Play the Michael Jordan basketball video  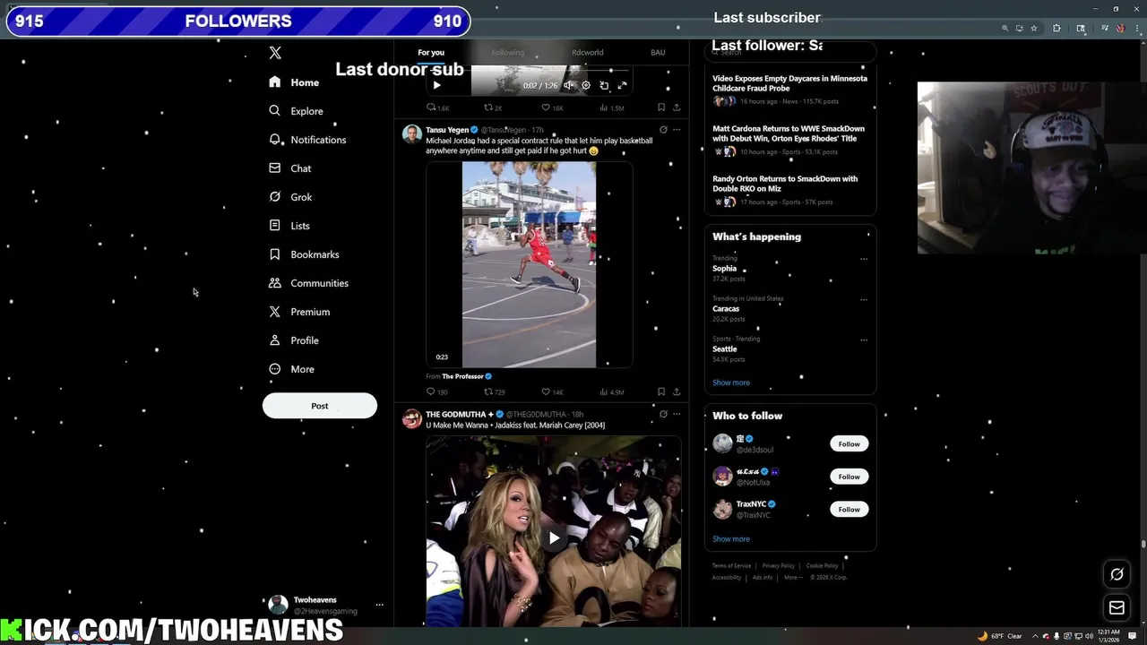point(529,264)
